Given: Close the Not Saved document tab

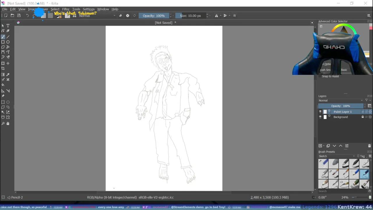Looking at the screenshot, I should (x=312, y=23).
